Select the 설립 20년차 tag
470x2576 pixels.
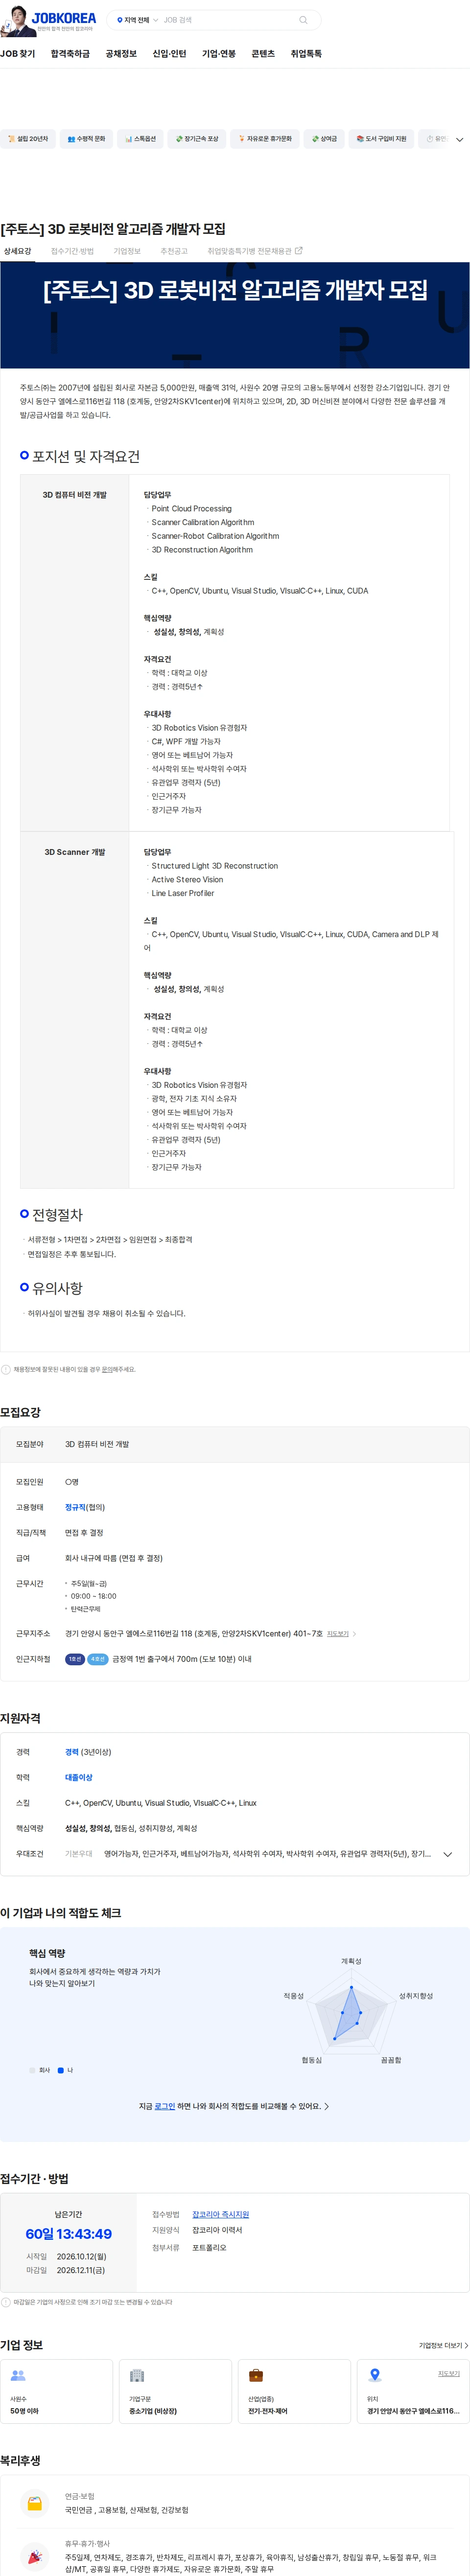pyautogui.click(x=28, y=139)
